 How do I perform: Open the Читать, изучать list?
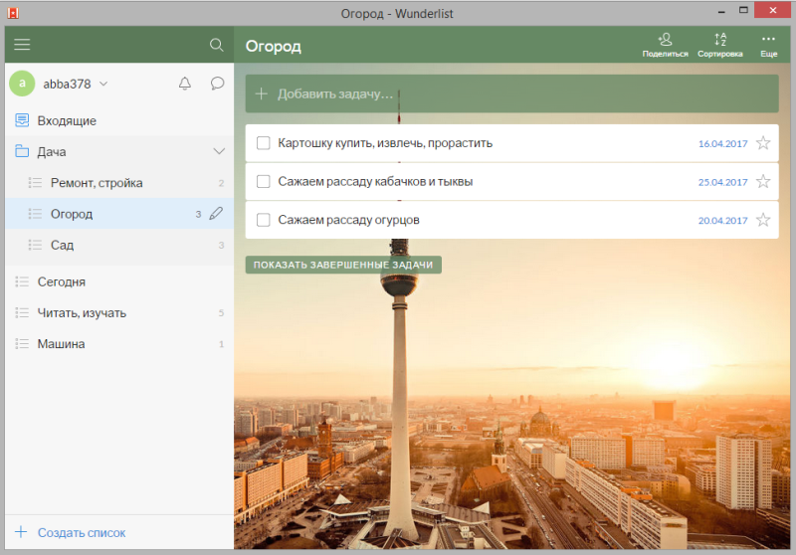pos(82,313)
